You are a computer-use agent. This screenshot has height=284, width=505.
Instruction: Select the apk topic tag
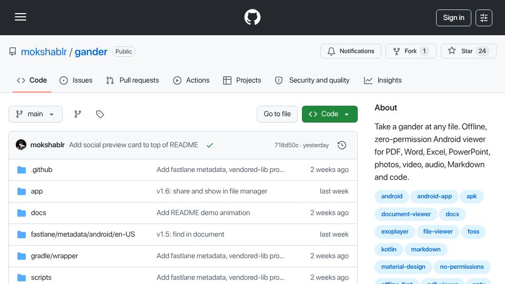pos(471,196)
